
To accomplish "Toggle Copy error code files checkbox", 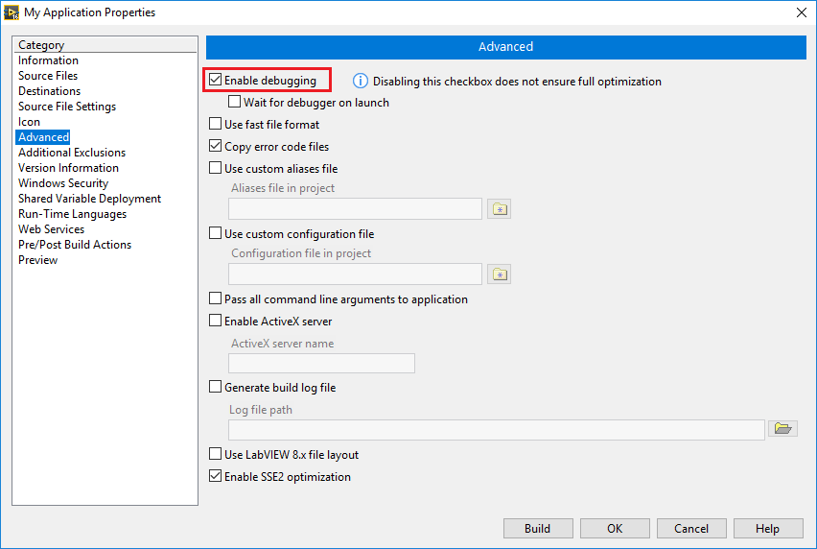I will 216,147.
